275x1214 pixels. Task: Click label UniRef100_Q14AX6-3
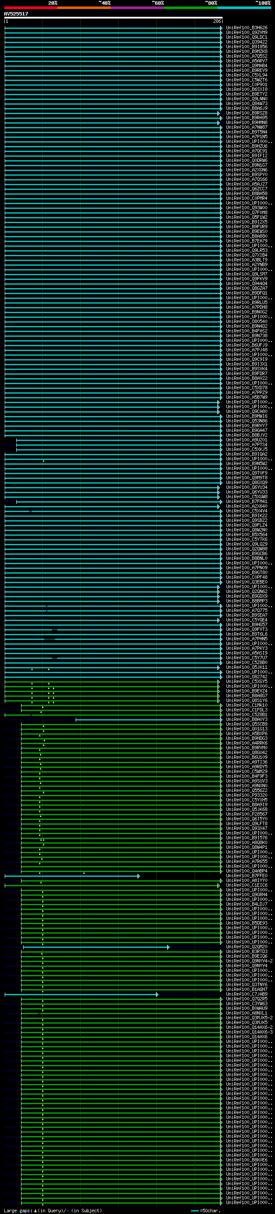[x=249, y=1032]
